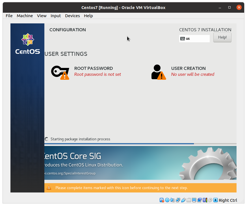This screenshot has width=247, height=206.
Task: Click the audio status icon
Action: coord(172,200)
